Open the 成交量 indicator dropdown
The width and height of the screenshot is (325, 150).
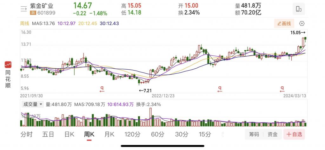pos(33,104)
